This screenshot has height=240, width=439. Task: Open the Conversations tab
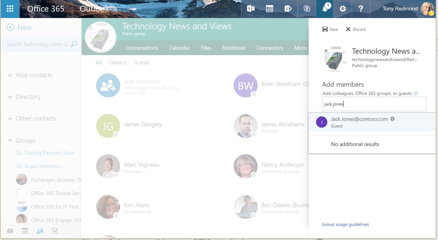[142, 48]
